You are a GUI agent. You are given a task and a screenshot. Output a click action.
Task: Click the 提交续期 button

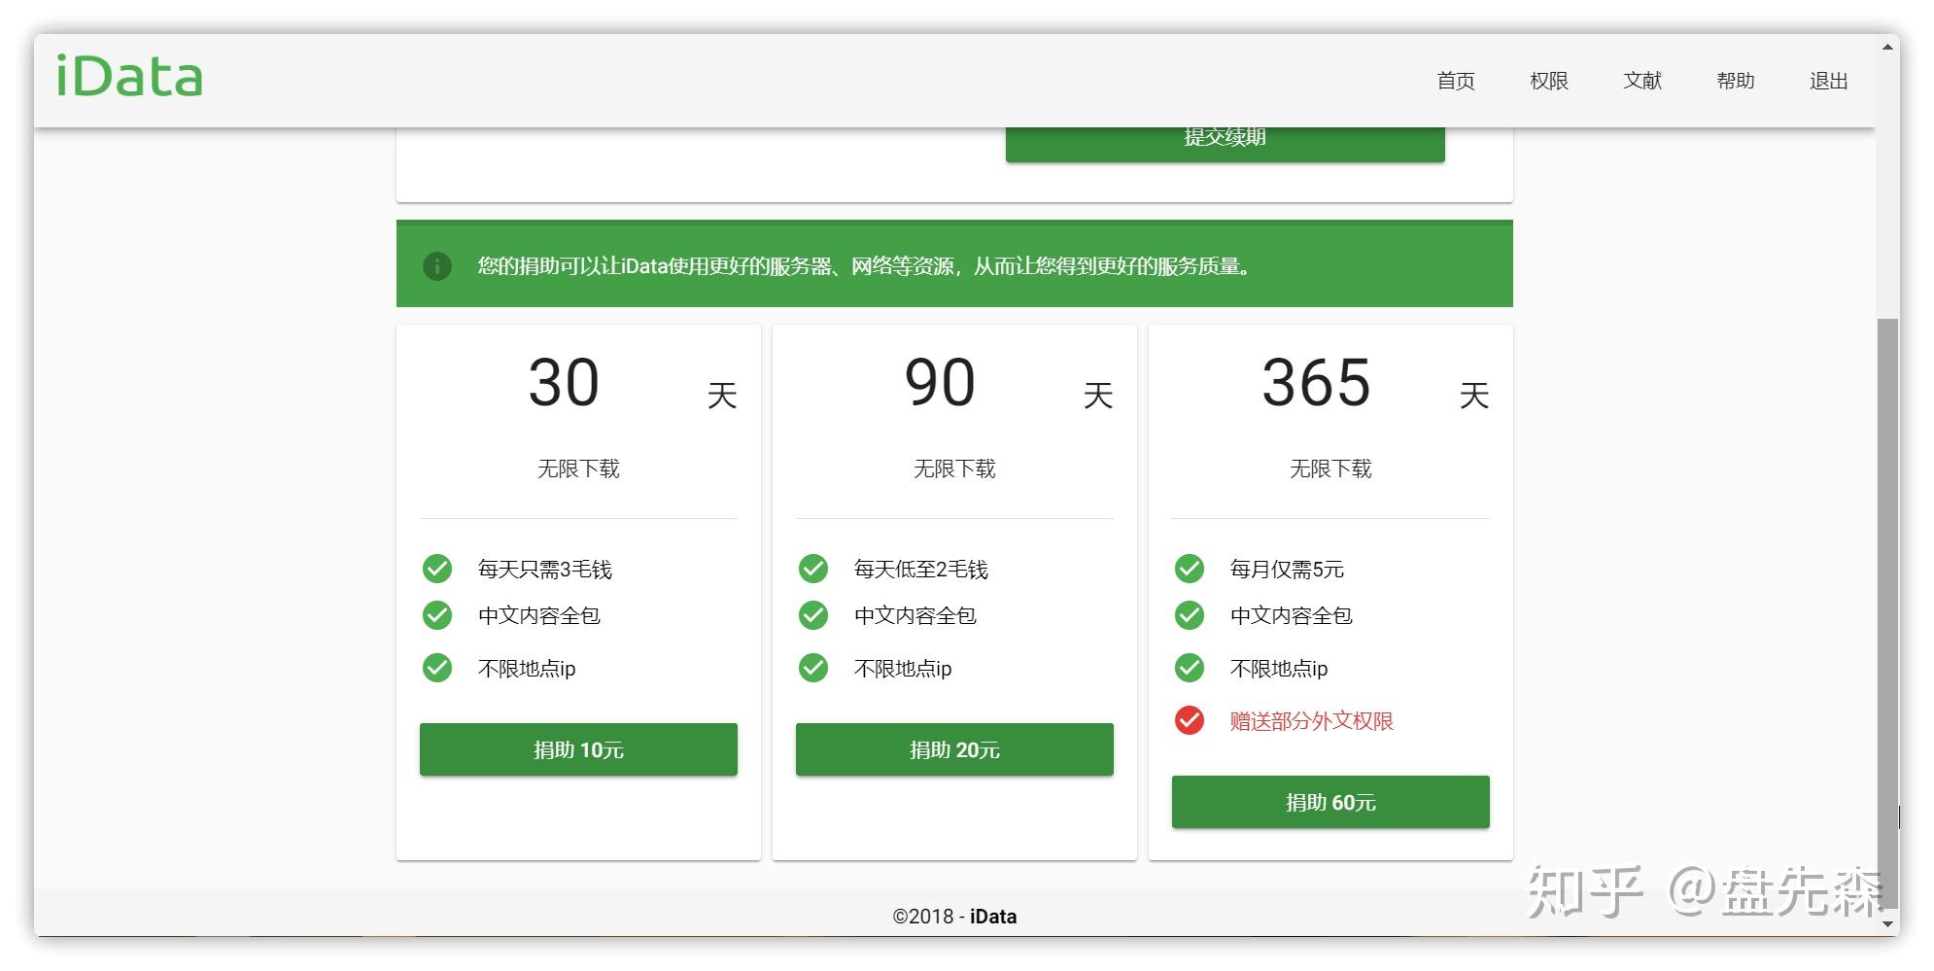(x=1225, y=144)
